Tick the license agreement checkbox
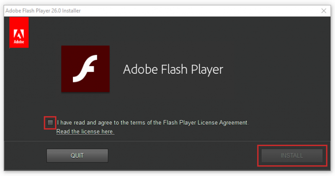The width and height of the screenshot is (335, 176). [50, 122]
